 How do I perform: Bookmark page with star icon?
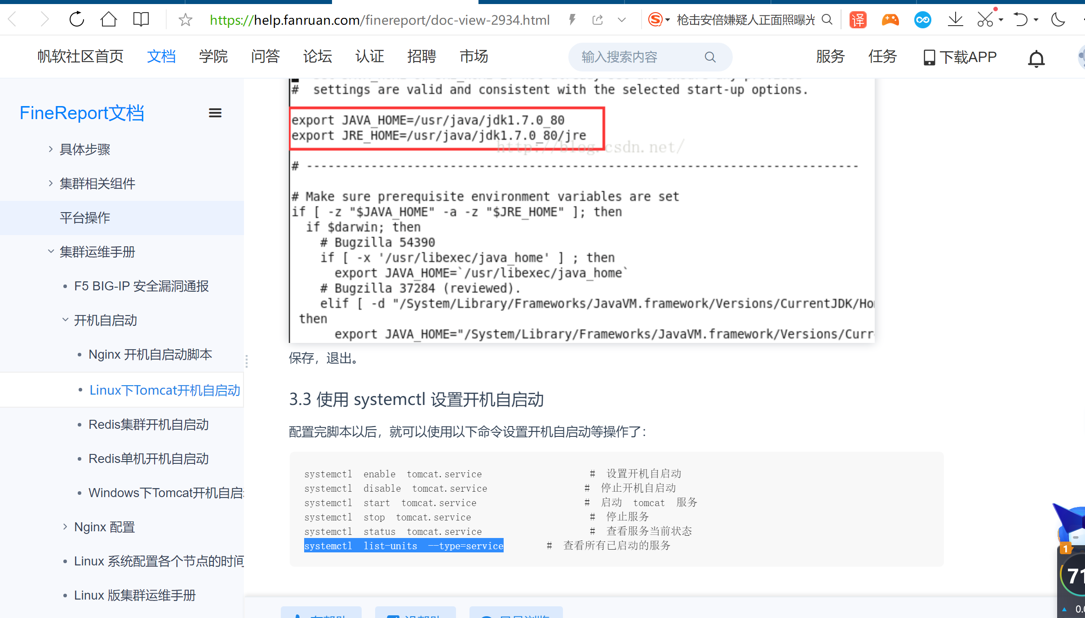185,20
